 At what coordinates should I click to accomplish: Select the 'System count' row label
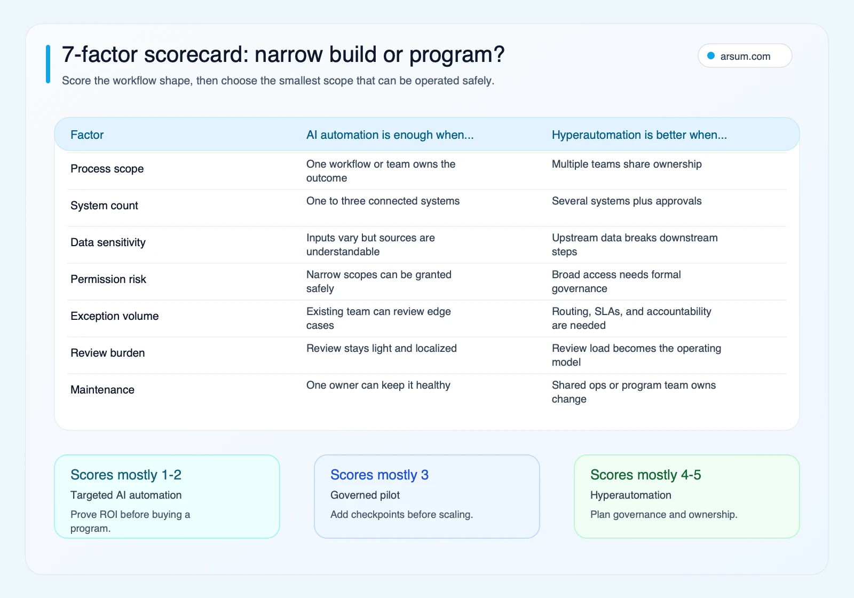pyautogui.click(x=104, y=206)
